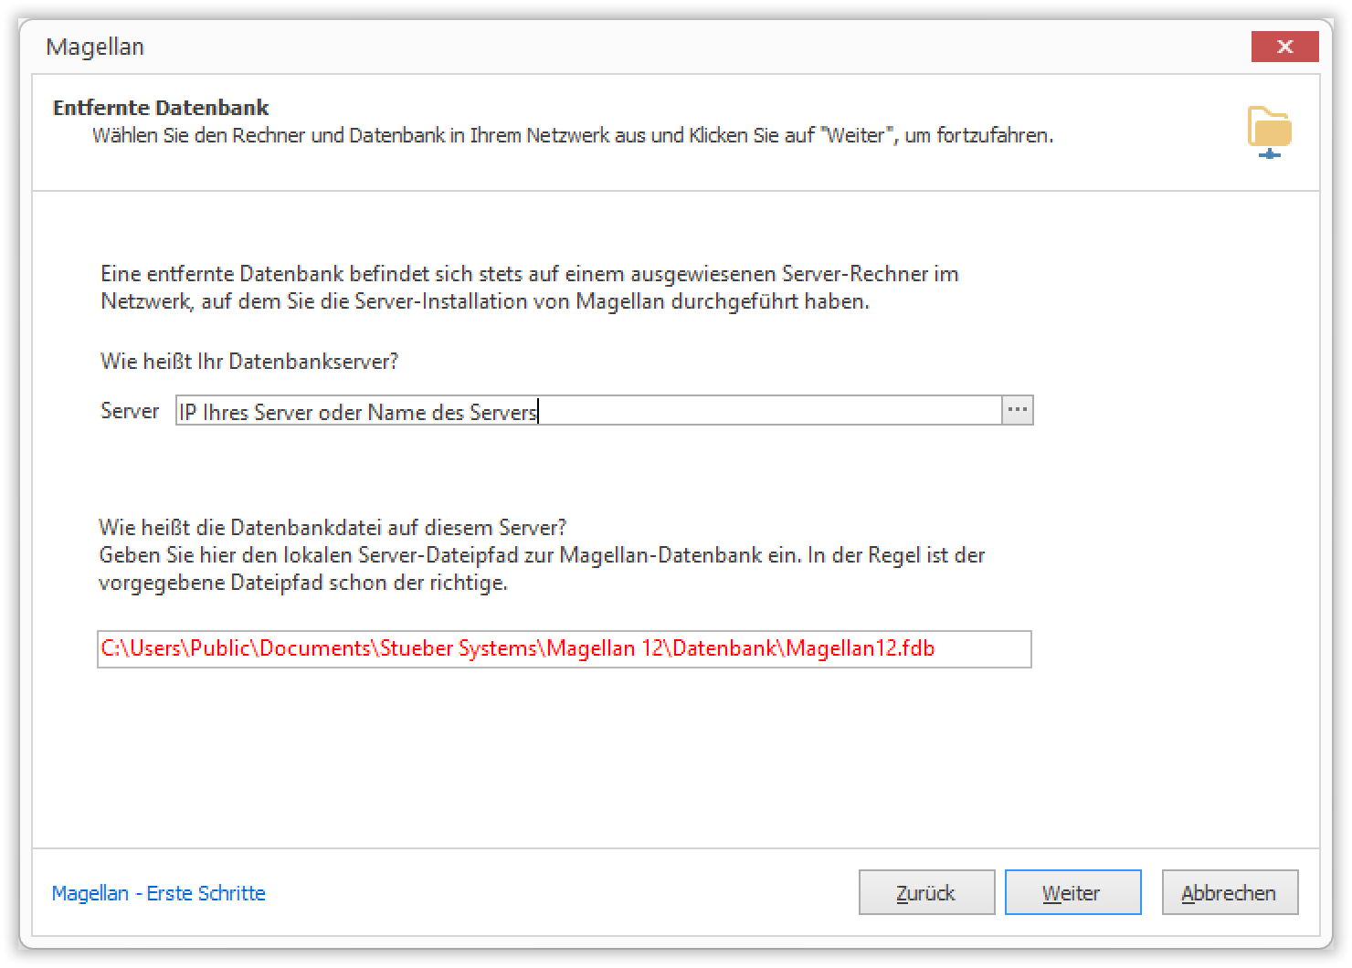Click 'Wie heißt die Datenbankdatei auf diesem Server?'

pyautogui.click(x=333, y=527)
